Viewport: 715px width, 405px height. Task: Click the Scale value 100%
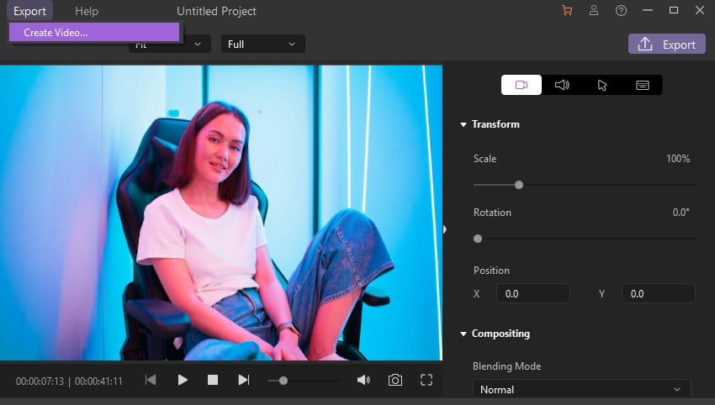678,159
